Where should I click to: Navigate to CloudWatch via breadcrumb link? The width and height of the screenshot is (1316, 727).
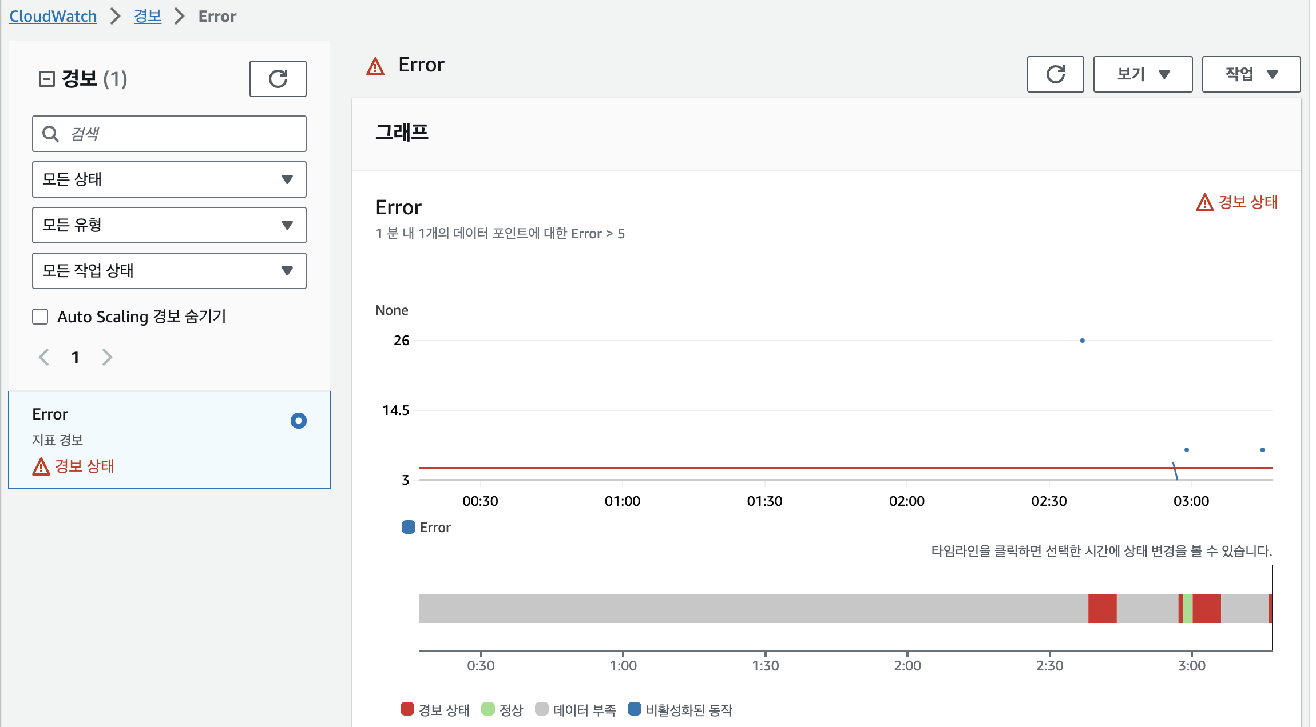click(x=53, y=15)
